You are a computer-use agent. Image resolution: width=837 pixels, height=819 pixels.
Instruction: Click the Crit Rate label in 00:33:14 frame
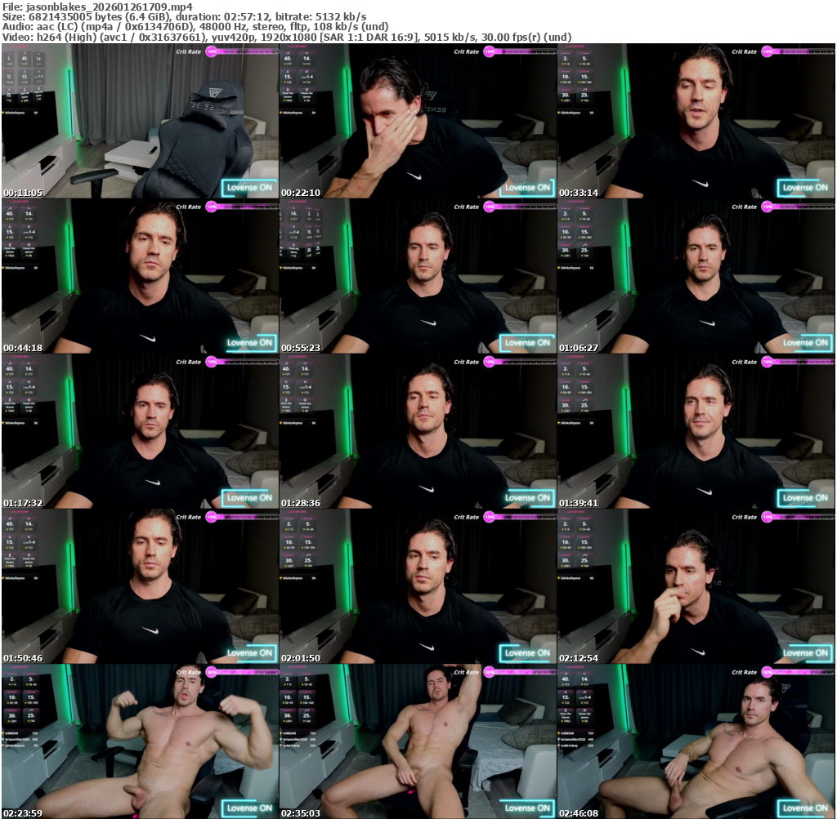tap(744, 51)
